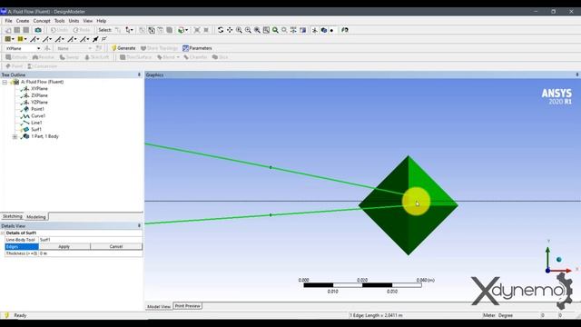This screenshot has width=581, height=327.
Task: Select Point1 in the tree outline
Action: click(37, 109)
